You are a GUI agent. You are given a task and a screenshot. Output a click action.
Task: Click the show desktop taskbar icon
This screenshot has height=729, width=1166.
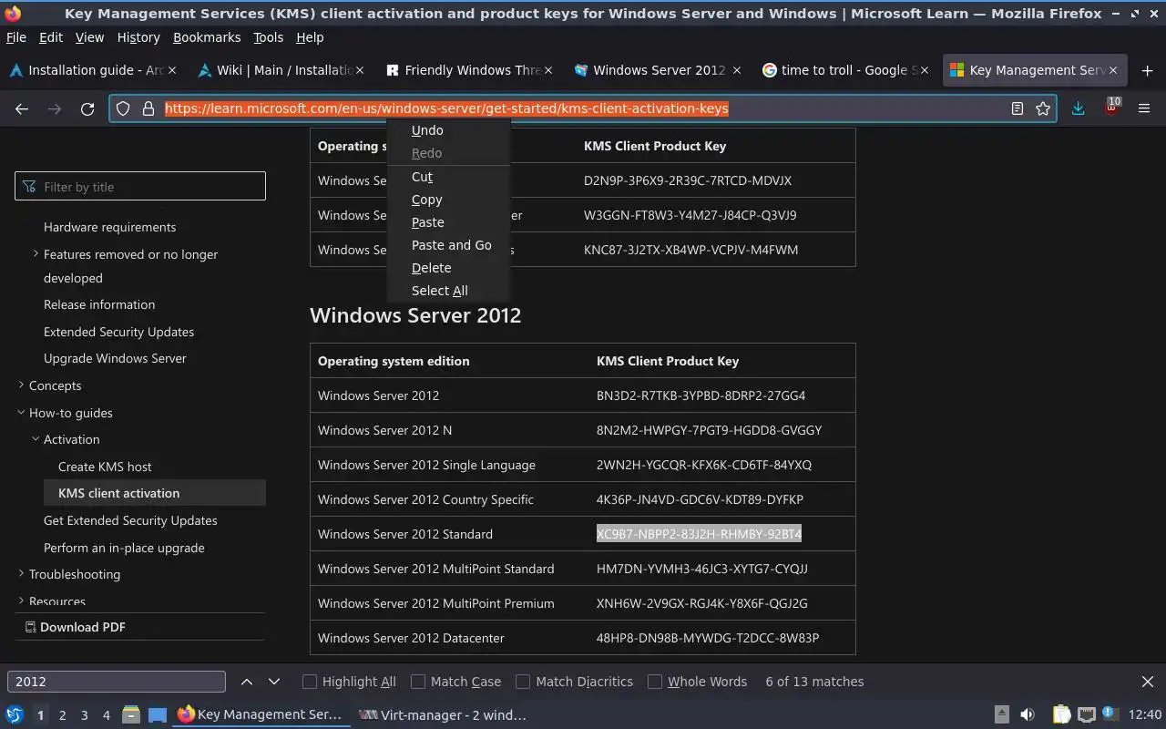tap(158, 715)
